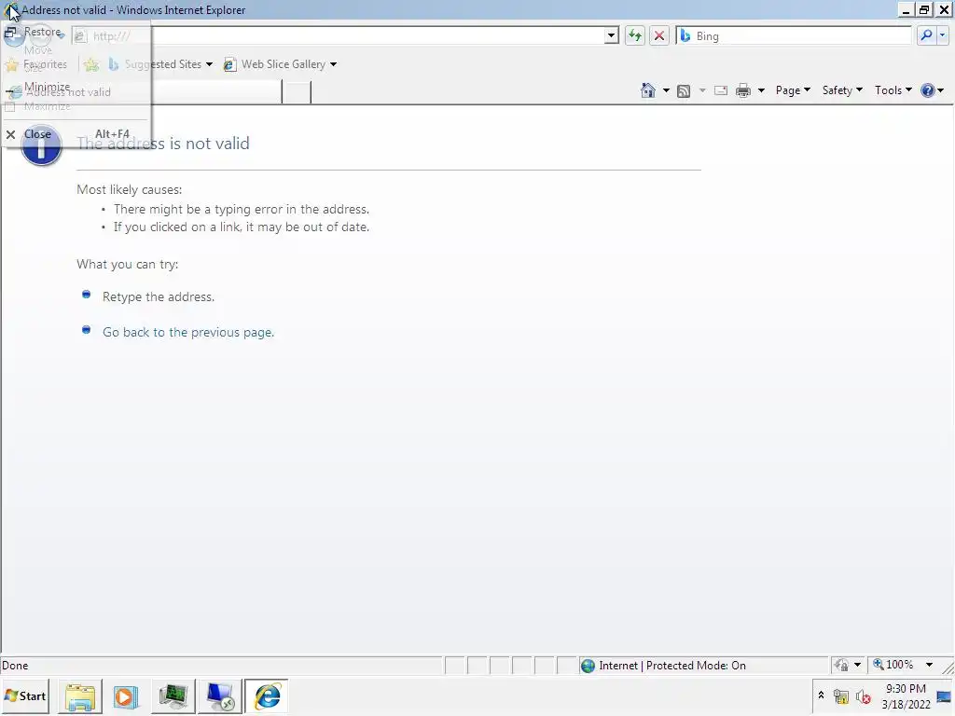Open Windows Media Player from taskbar

[126, 696]
